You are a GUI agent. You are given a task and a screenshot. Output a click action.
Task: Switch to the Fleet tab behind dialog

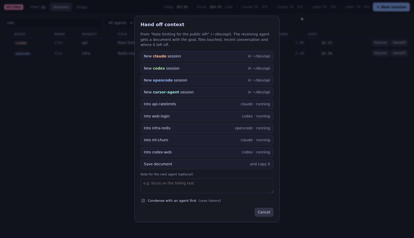[x=38, y=7]
